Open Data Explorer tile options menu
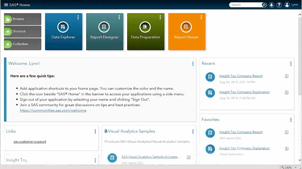The width and height of the screenshot is (302, 169). click(x=78, y=17)
